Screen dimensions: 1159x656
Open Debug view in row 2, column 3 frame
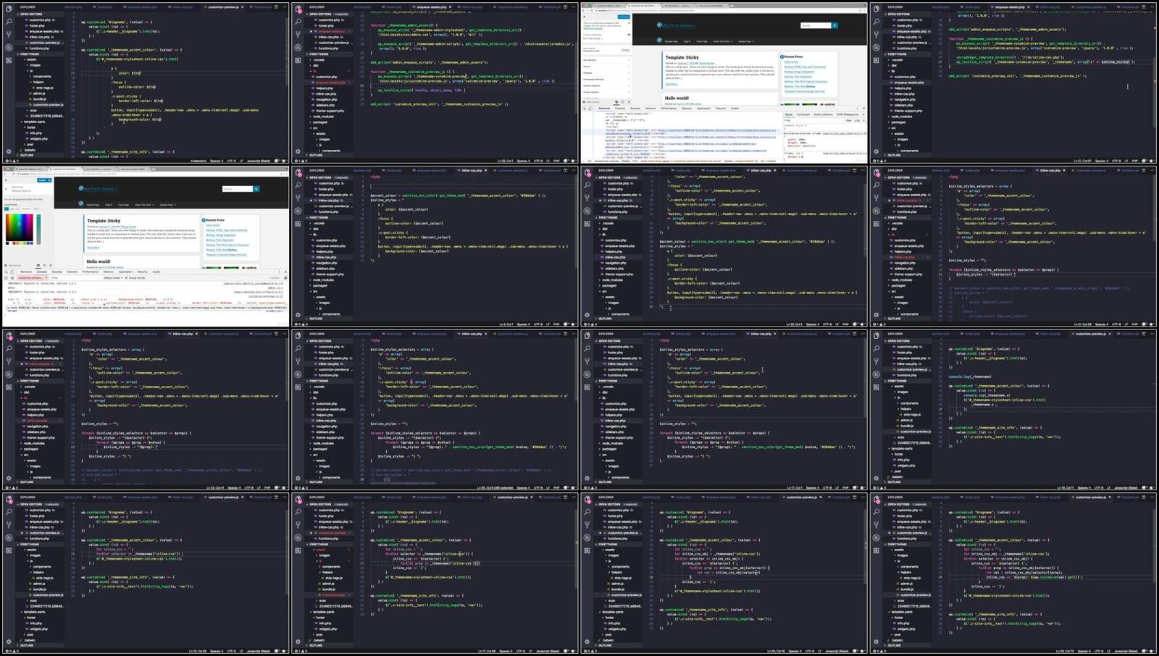[x=587, y=211]
